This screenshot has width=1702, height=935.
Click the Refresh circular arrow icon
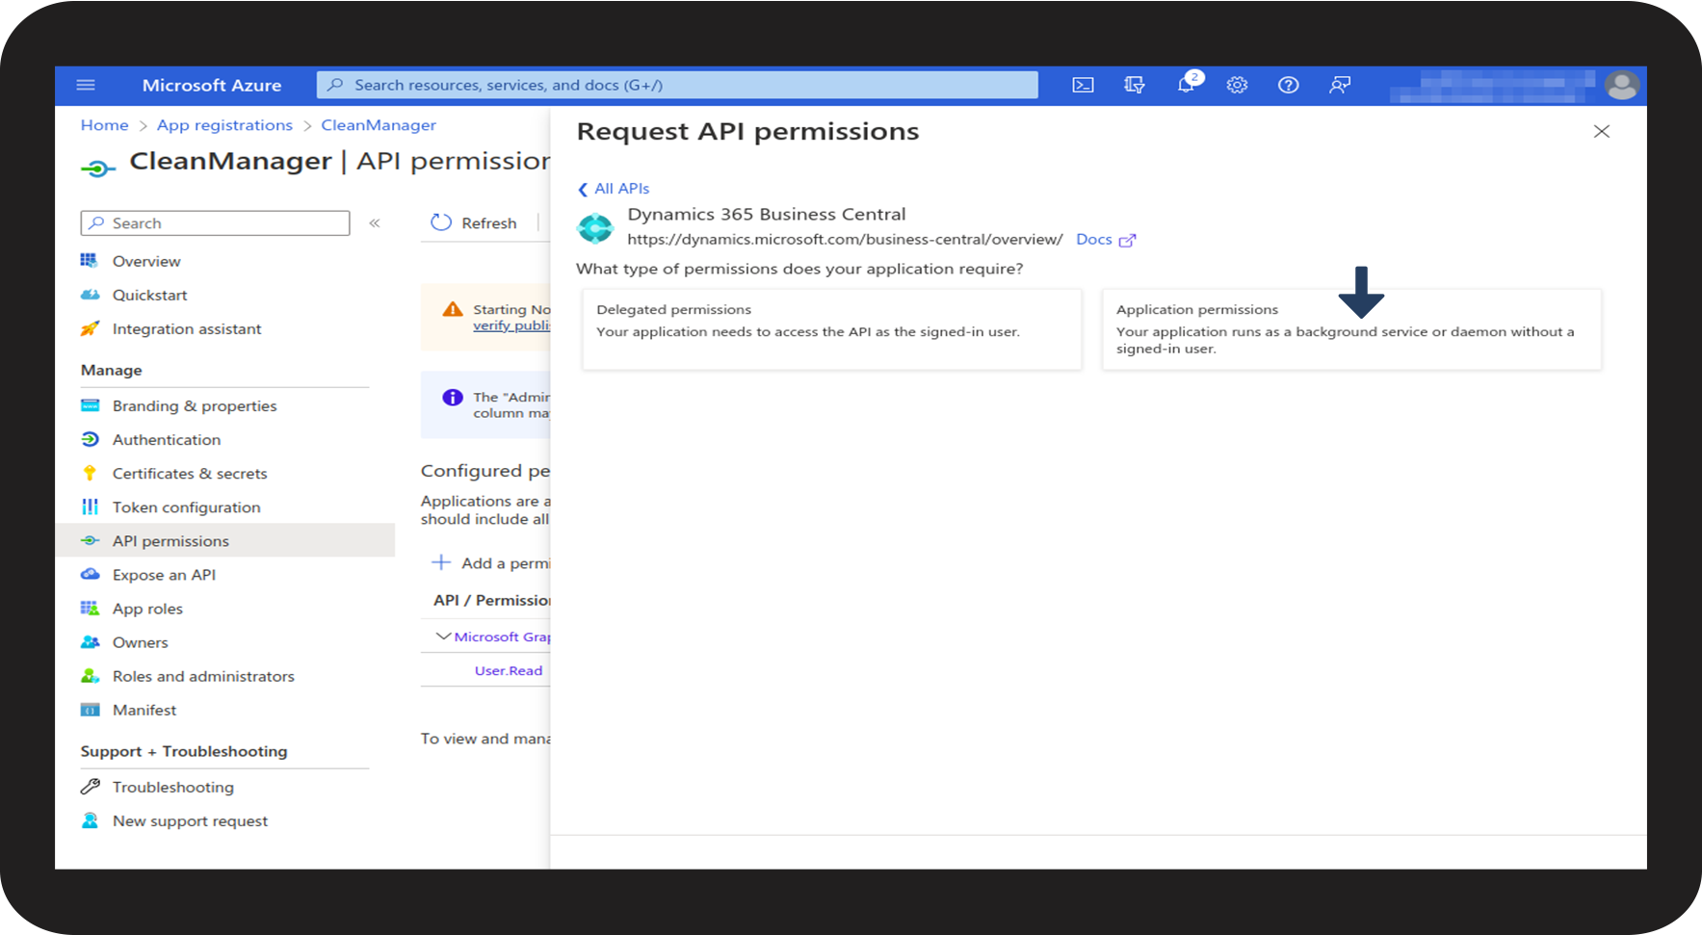441,222
